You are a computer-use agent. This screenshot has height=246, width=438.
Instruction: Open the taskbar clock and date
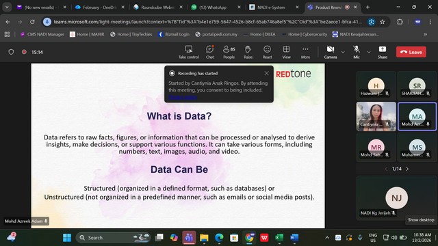[422, 238]
